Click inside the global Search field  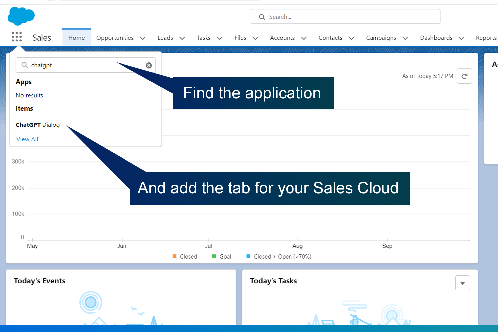345,17
